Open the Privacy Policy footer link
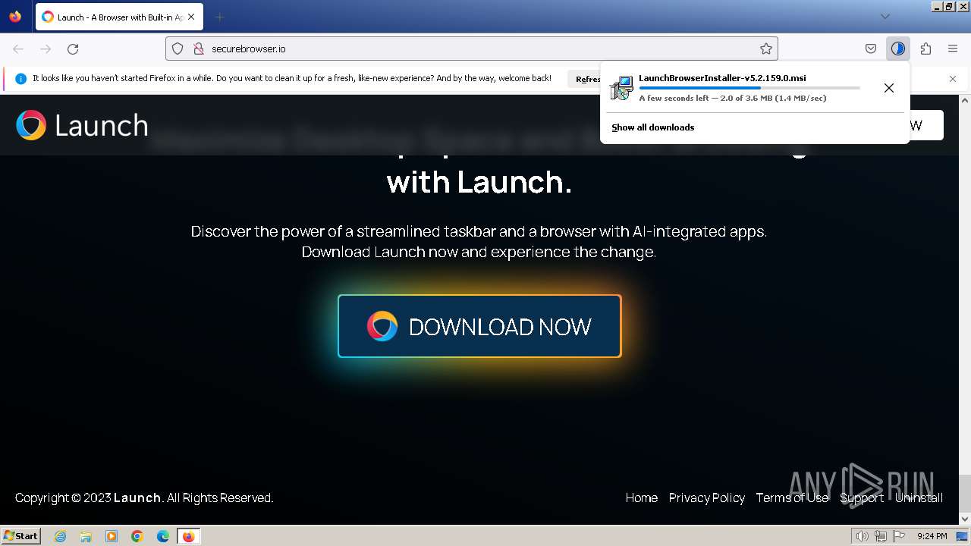Screen dimensions: 971x546 [x=706, y=497]
